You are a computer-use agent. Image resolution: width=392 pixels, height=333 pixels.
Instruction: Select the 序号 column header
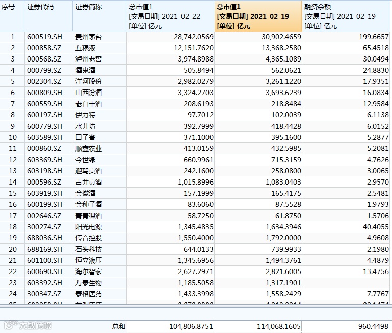tap(12, 16)
